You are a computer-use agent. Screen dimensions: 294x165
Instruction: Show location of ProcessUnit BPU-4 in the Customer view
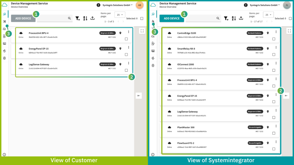[120, 33]
